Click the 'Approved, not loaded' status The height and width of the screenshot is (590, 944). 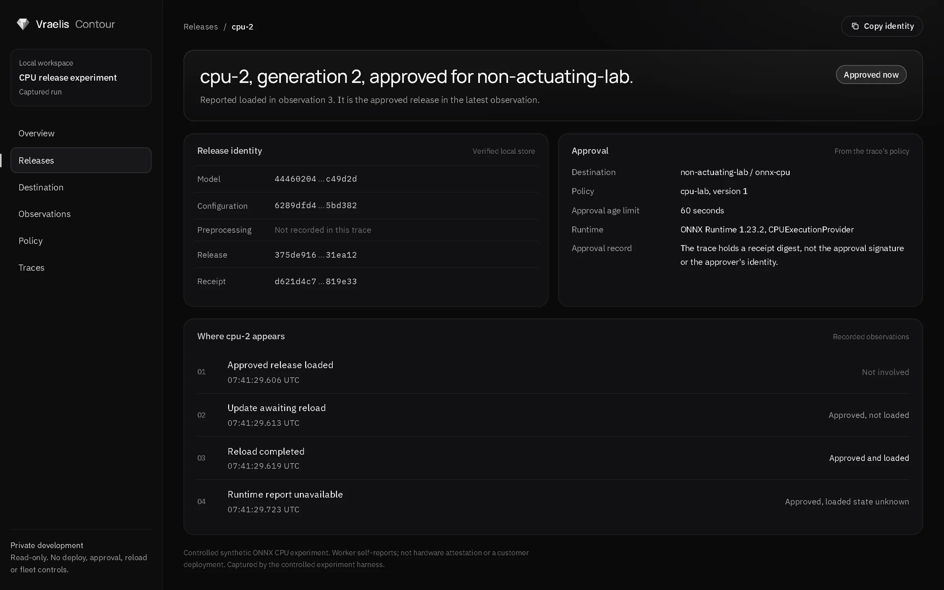point(868,415)
